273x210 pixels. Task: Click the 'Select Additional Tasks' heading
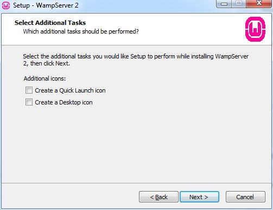coord(50,23)
